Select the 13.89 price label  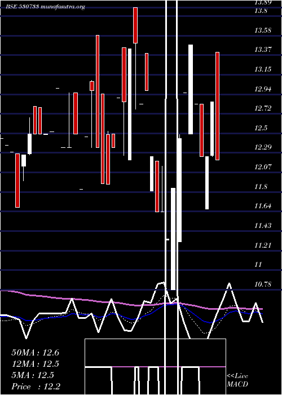(x=263, y=2)
